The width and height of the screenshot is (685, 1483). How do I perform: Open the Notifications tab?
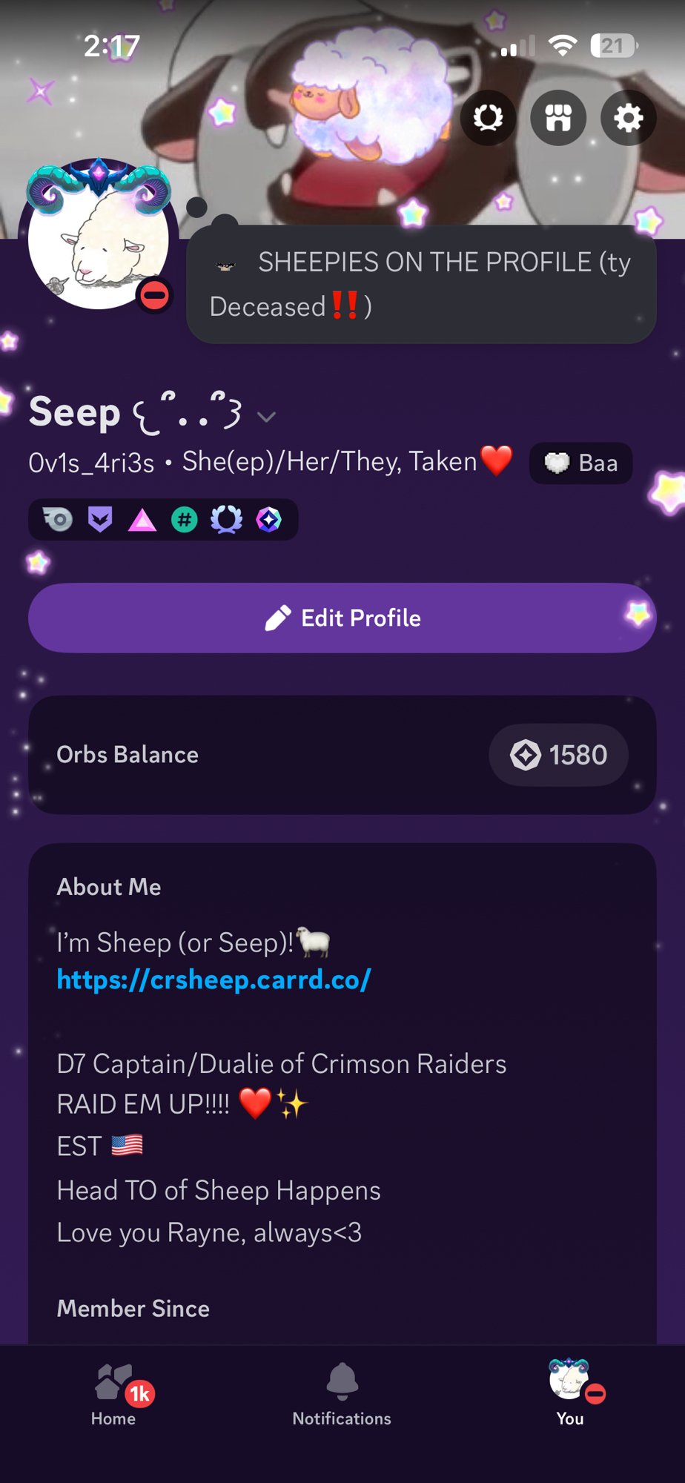point(342,1393)
